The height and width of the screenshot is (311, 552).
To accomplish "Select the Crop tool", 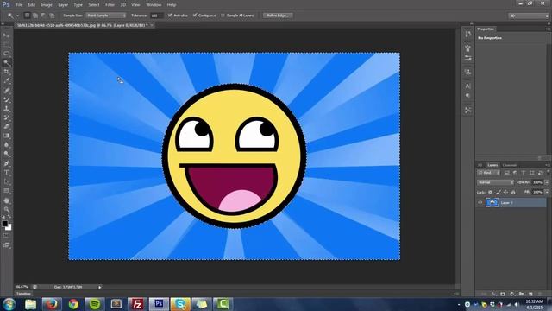I will [6, 72].
